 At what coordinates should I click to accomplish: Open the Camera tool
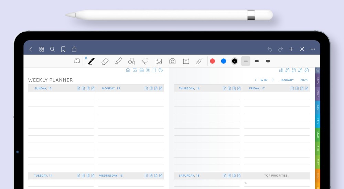(x=172, y=61)
